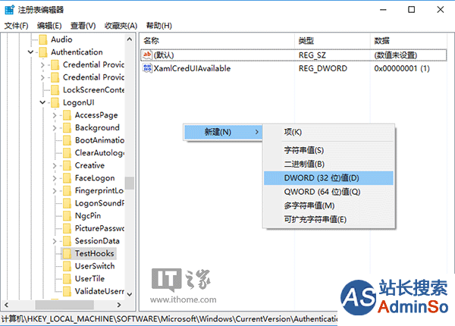455x326 pixels.
Task: Select the UserSwitch tree item label
Action: point(95,266)
